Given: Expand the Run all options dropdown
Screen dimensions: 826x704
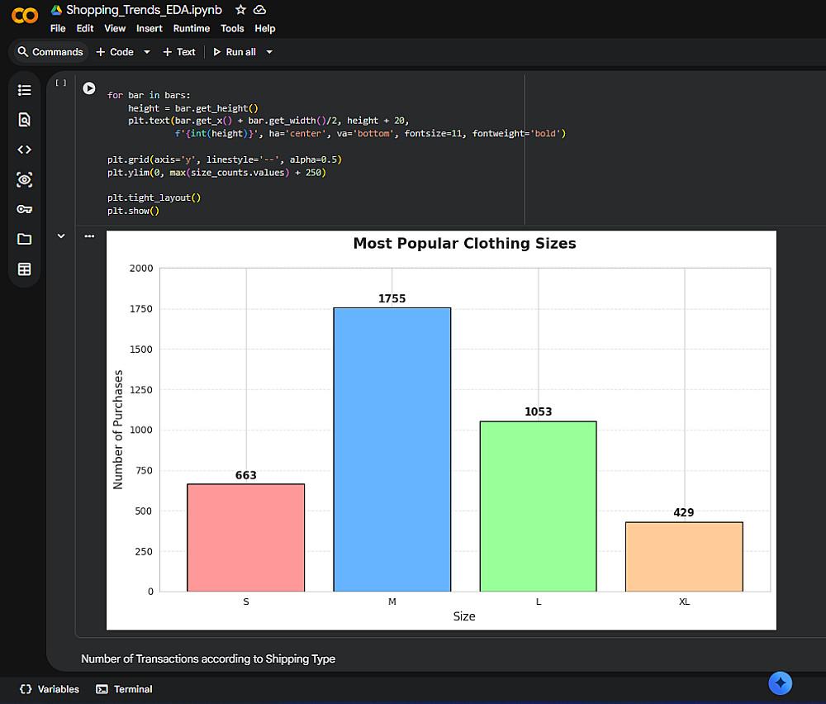Looking at the screenshot, I should 269,51.
